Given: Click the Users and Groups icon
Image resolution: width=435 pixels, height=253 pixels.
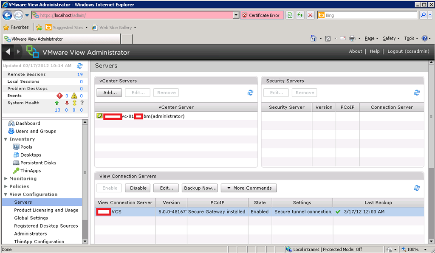Looking at the screenshot, I should 11,131.
